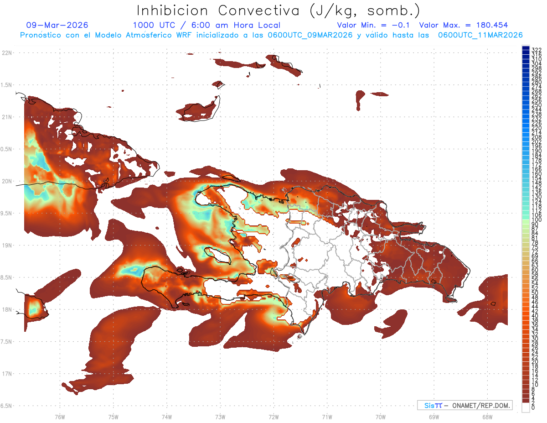547x423 pixels.
Task: Click the '71W' longitude label
Action: click(327, 417)
